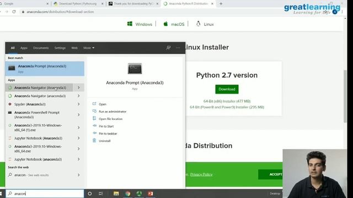Image resolution: width=353 pixels, height=198 pixels.
Task: Select Anaconda3-2019.10-Windows-x86_64 (1).exe result
Action: coord(39,128)
